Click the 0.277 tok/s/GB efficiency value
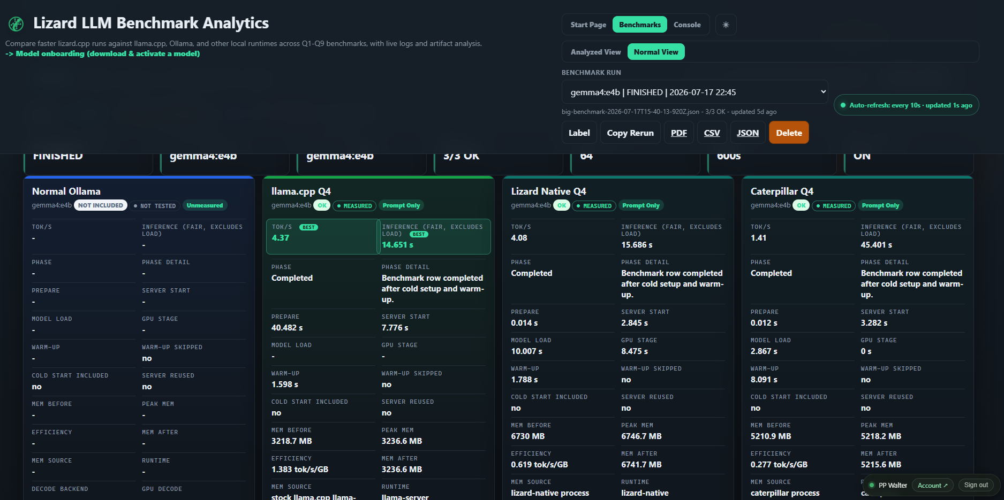The width and height of the screenshot is (1004, 500). 779,465
